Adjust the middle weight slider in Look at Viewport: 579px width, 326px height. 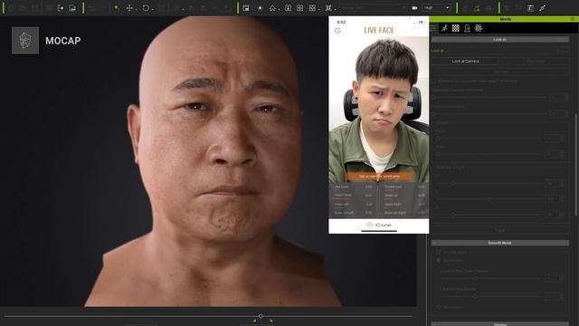489,199
